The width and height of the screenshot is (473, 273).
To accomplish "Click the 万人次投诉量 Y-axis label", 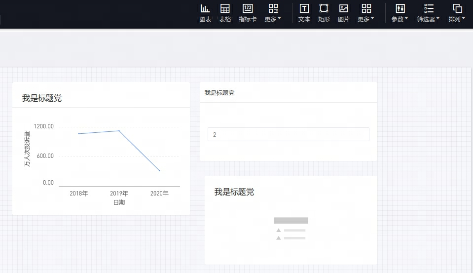I will (28, 149).
